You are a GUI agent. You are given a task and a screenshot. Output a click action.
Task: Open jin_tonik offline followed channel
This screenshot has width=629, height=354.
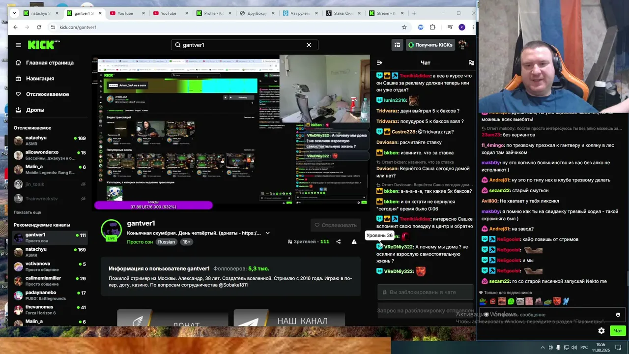point(49,184)
